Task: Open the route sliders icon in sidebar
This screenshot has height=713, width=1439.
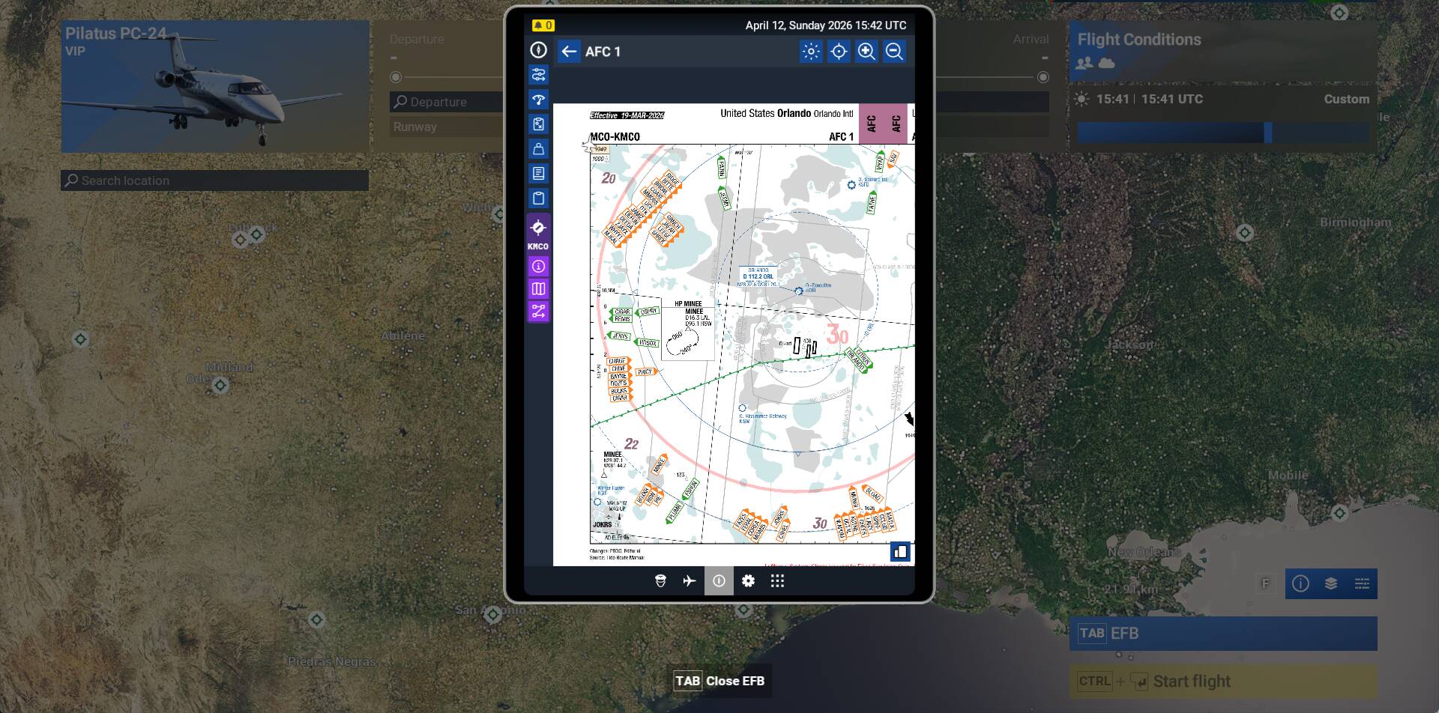Action: click(x=538, y=75)
